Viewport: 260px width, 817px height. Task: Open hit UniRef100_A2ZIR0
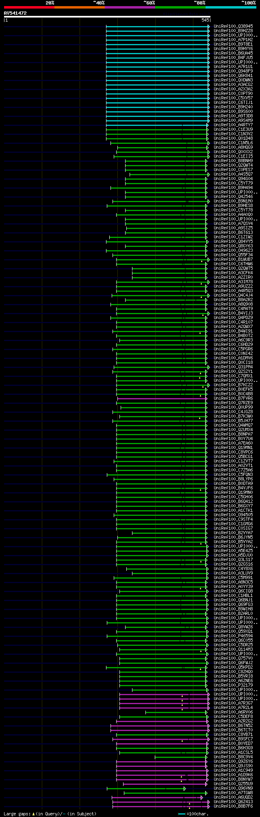pyautogui.click(x=234, y=277)
